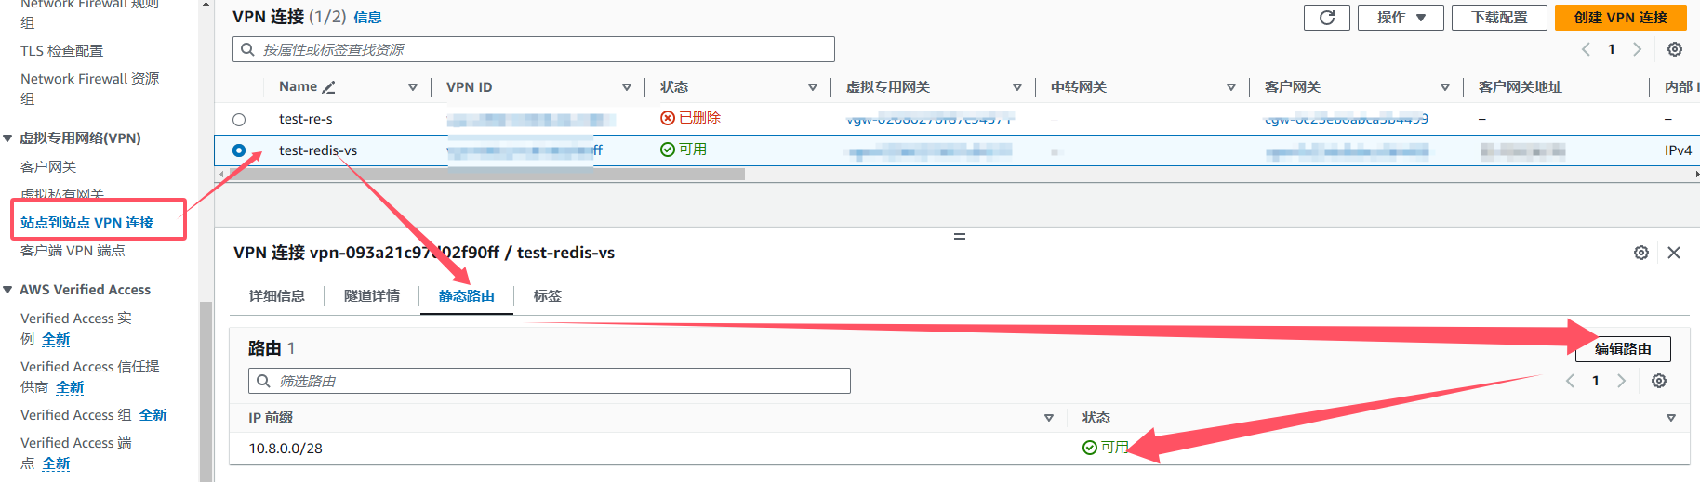Click the sidebar vertical scrollbar
The image size is (1700, 482).
(x=206, y=391)
